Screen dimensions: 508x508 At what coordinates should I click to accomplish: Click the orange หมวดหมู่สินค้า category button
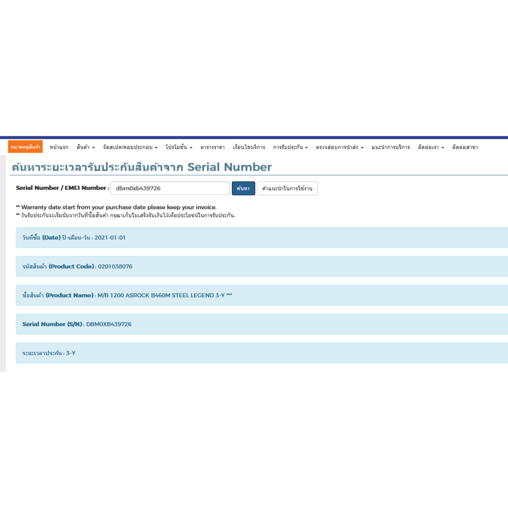coord(25,147)
